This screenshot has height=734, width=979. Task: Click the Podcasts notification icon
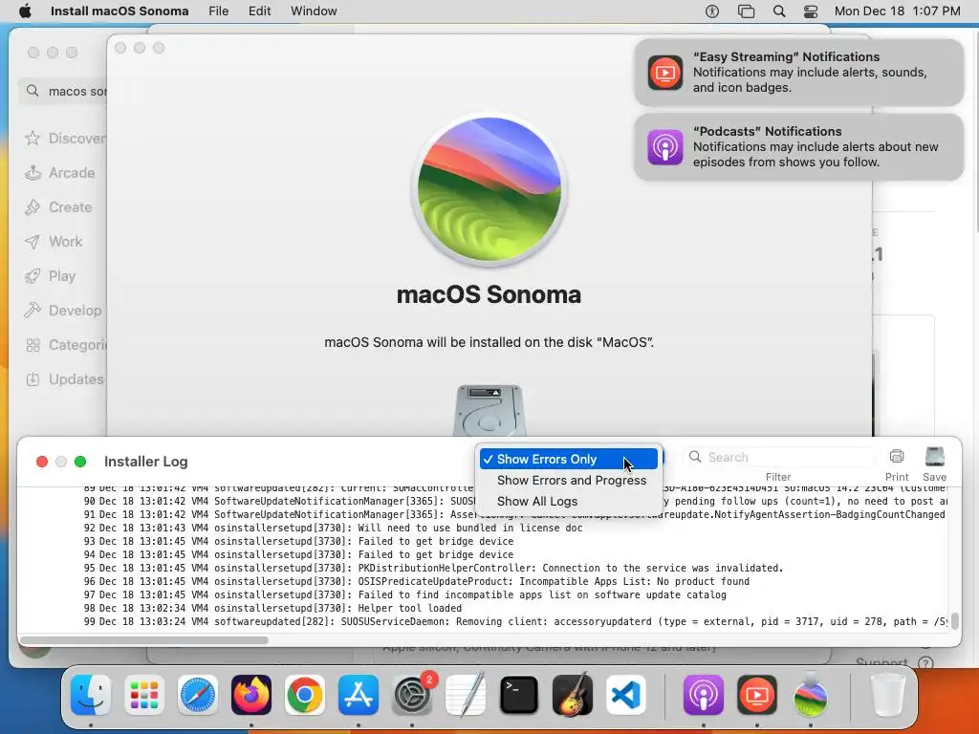(665, 147)
